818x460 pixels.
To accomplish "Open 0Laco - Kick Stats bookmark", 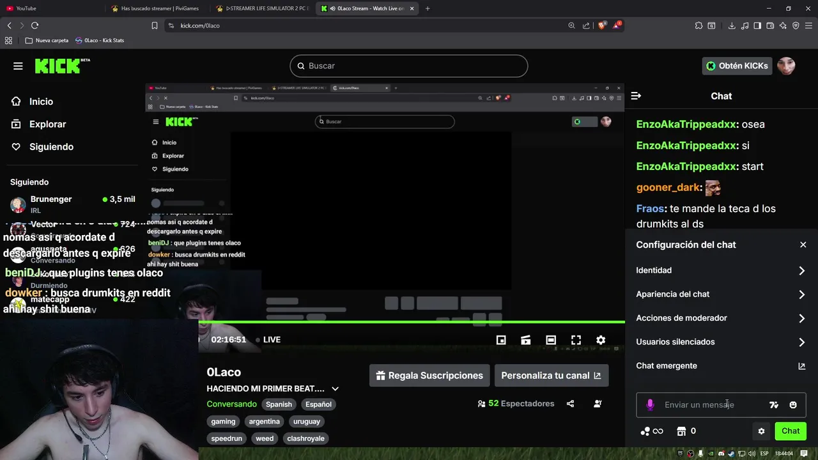I will coord(100,40).
